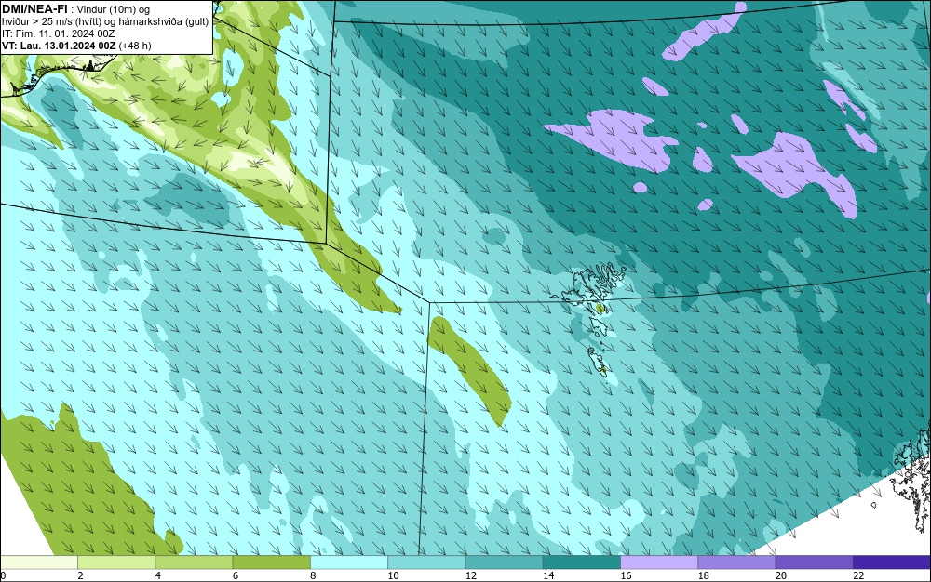The height and width of the screenshot is (582, 931).
Task: Click the 'IT: Fim. 11. 01. 2024 00Z' line
Action: pos(58,33)
